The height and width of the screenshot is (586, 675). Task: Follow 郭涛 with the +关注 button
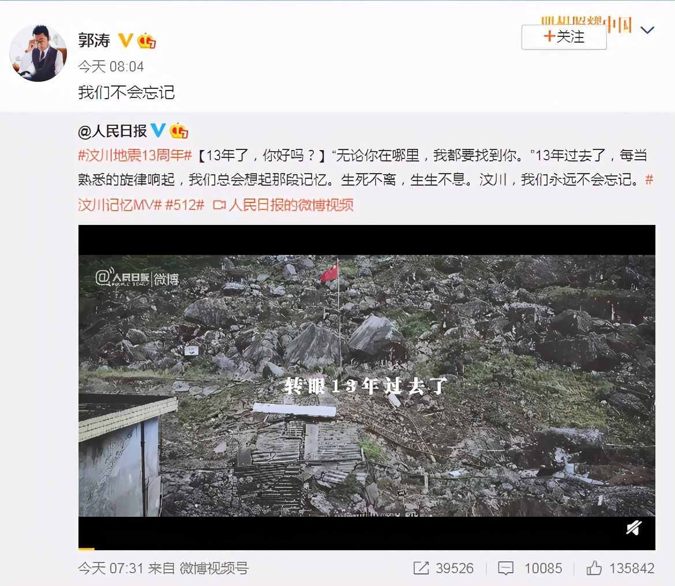click(564, 37)
